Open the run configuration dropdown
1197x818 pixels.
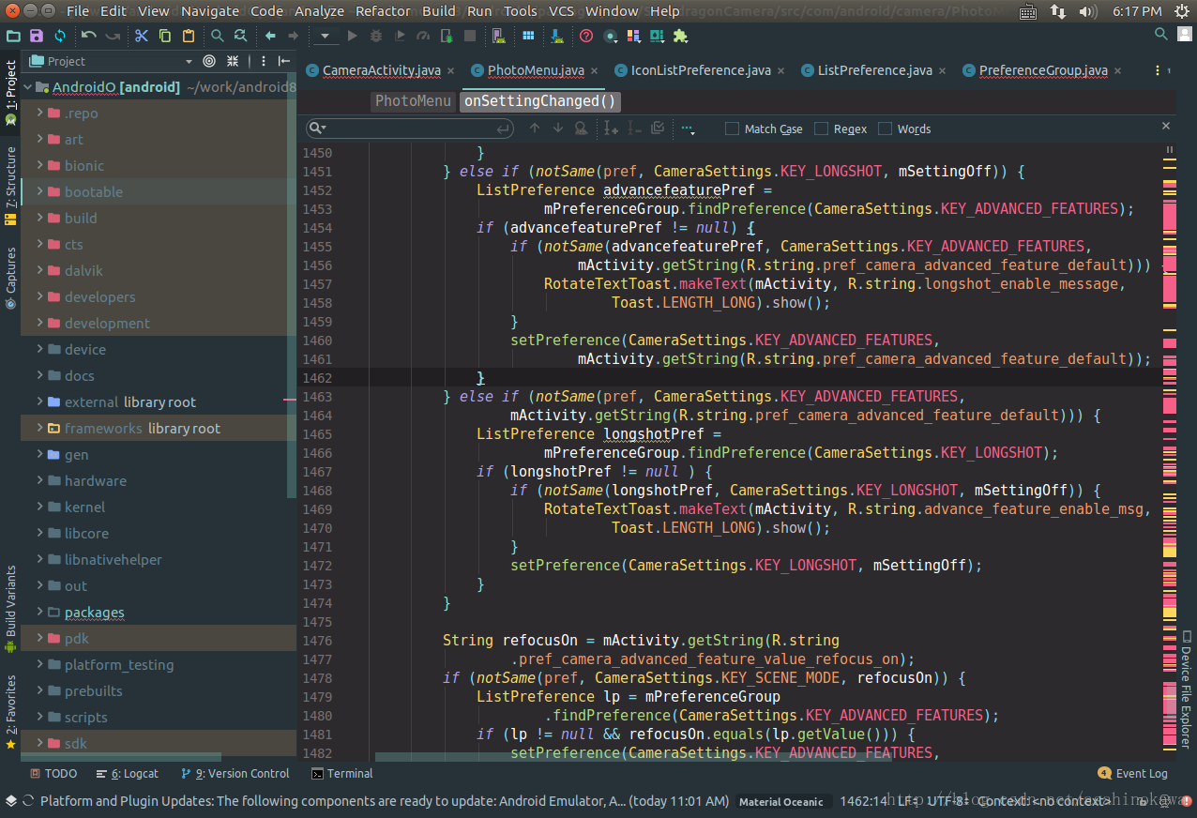[326, 36]
